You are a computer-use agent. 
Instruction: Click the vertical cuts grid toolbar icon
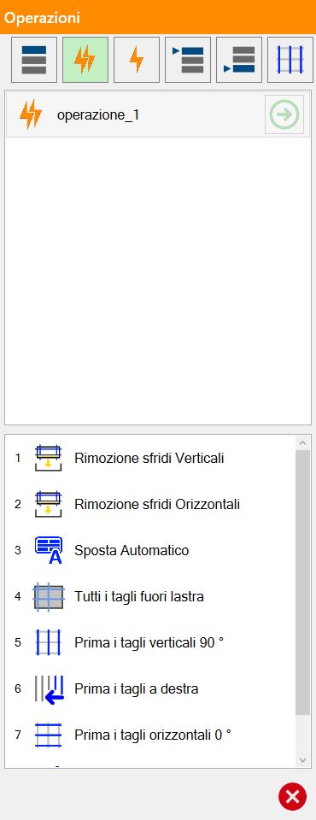[x=290, y=60]
